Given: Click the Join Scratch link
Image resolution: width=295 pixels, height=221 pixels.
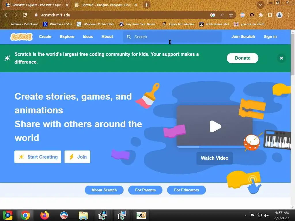Looking at the screenshot, I should click(x=243, y=37).
